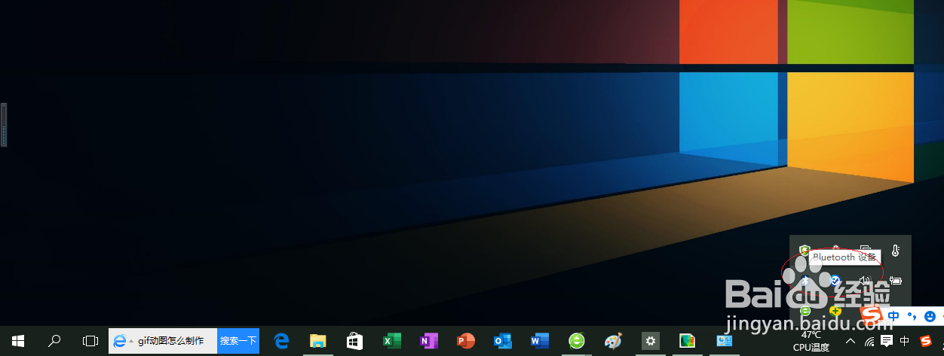Collapse the hidden tray icons chevron
This screenshot has width=944, height=356.
851,341
